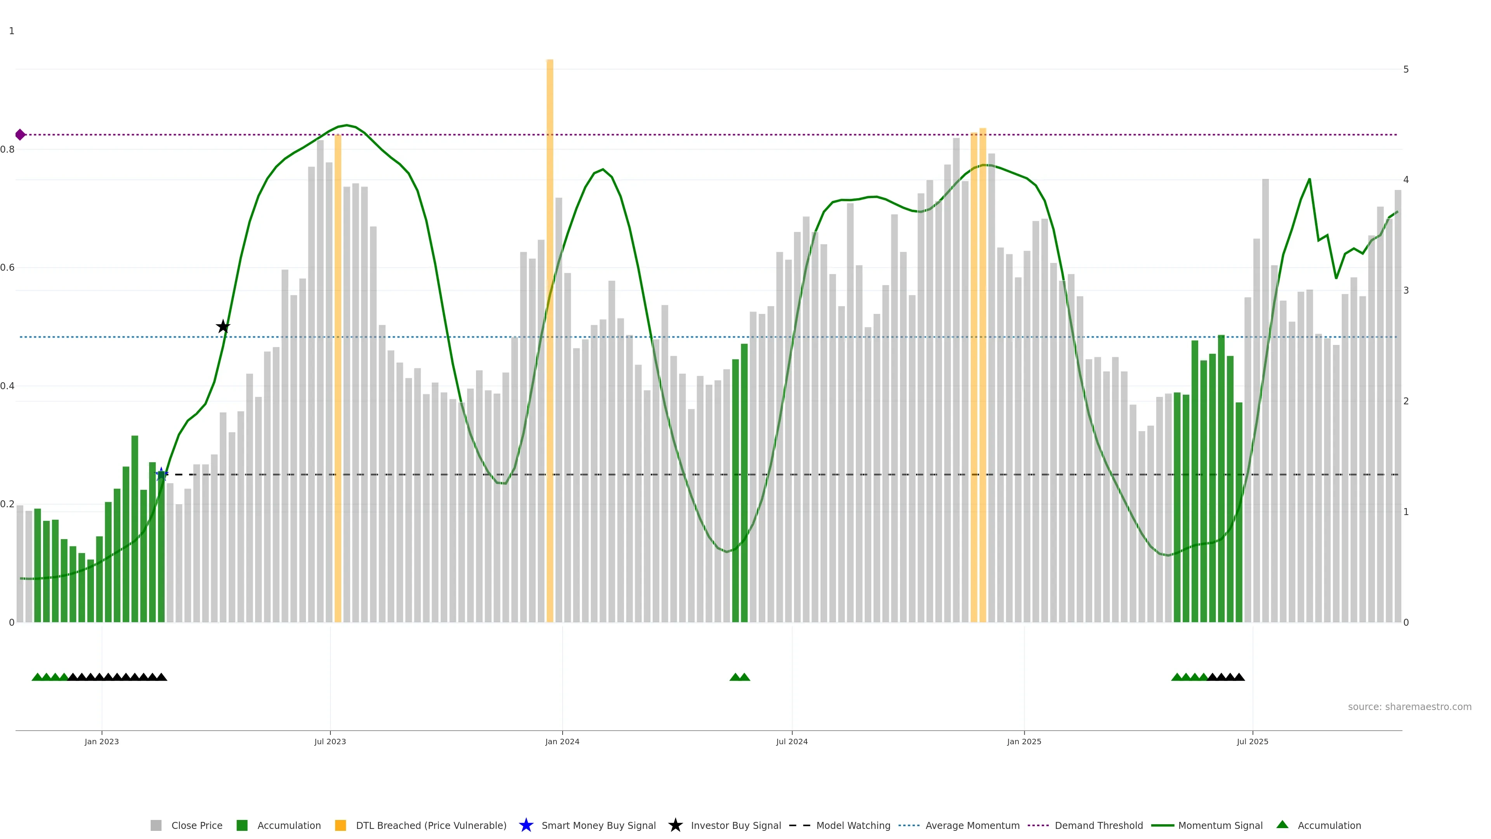Click the Jul 2024 x-axis label
This screenshot has height=839, width=1491.
click(791, 741)
